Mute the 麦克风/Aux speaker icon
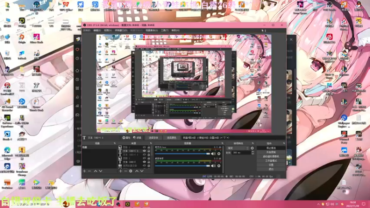Image resolution: width=370 pixels, height=208 pixels. click(213, 154)
